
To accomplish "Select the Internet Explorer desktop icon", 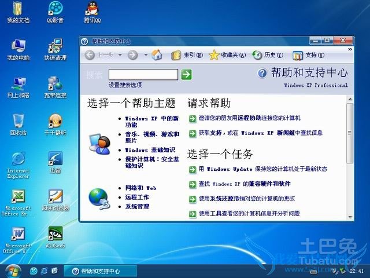I will point(18,165).
